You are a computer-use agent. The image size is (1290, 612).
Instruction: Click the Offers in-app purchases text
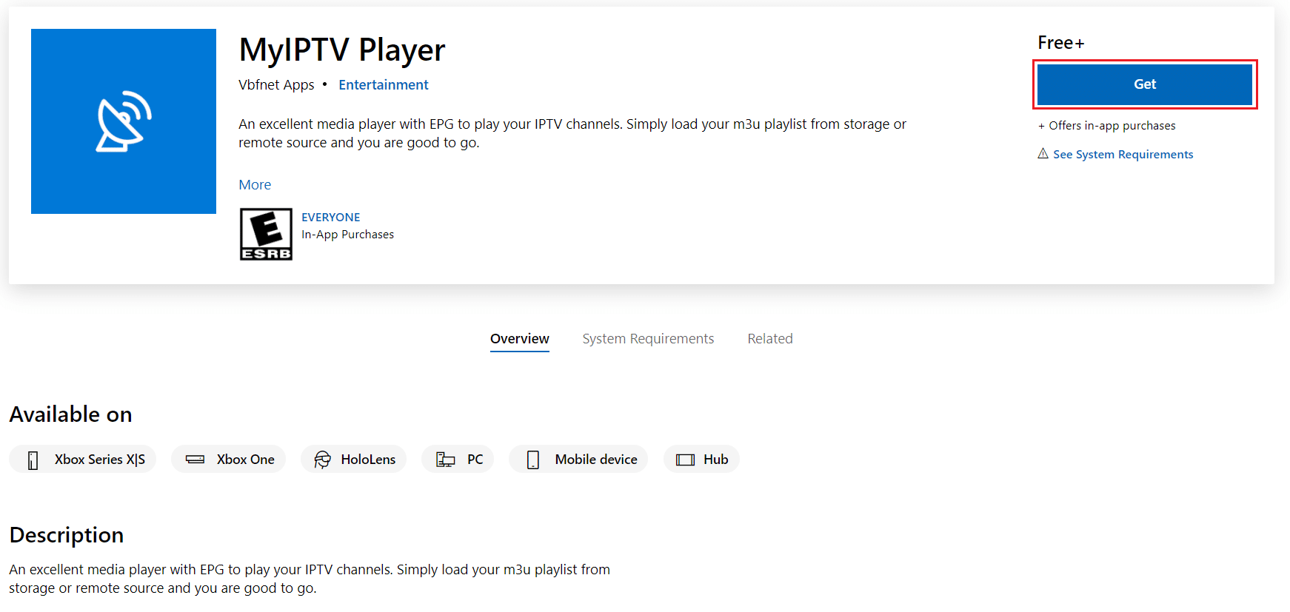coord(1107,125)
